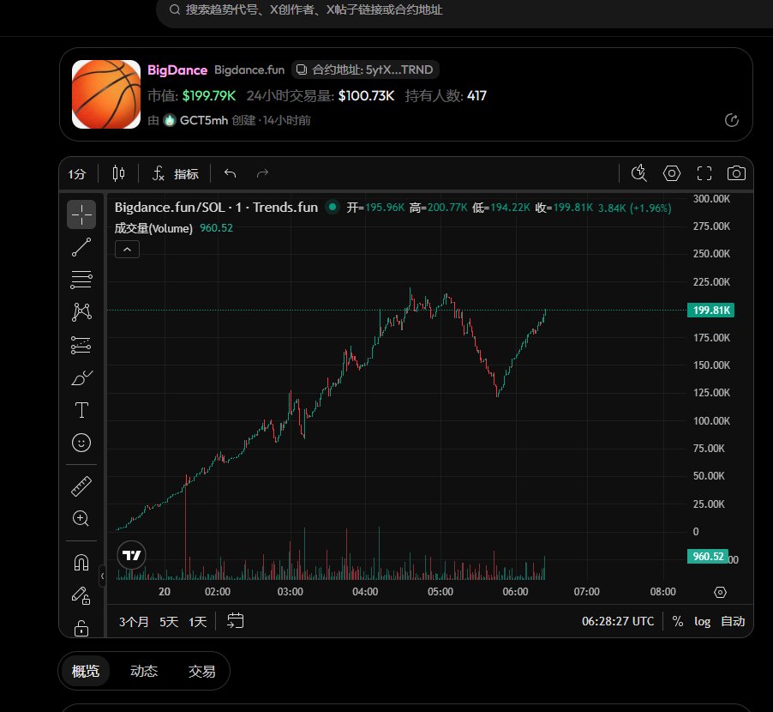Open the go to date calendar

pos(235,621)
